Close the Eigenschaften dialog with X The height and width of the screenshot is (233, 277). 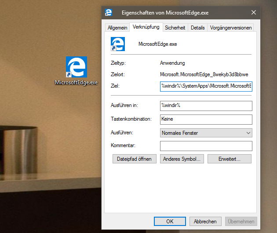coord(254,12)
